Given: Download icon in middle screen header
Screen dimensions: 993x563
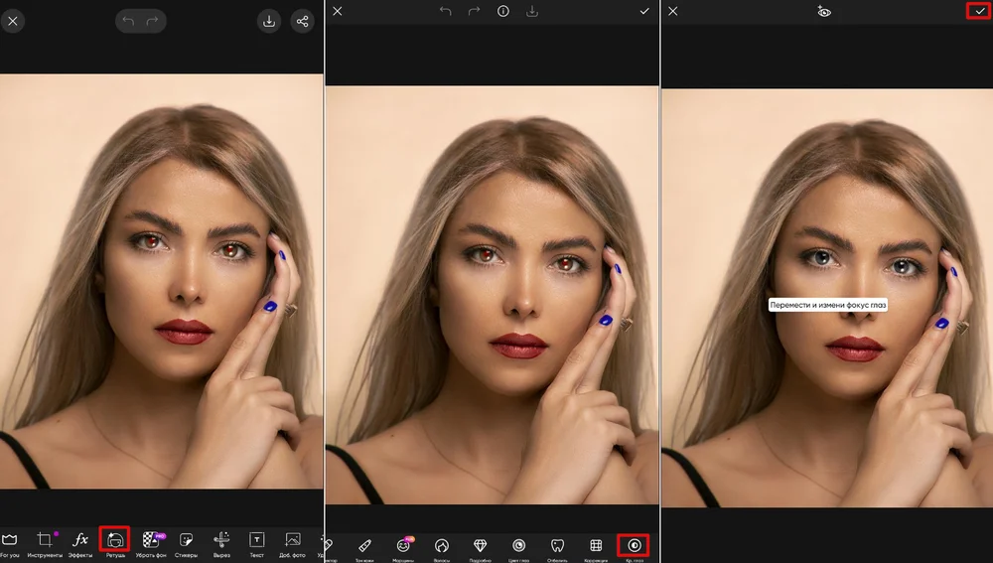Looking at the screenshot, I should coord(532,11).
